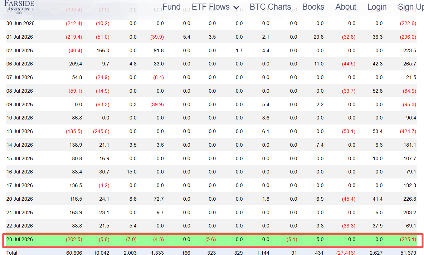Click the Sign Up button
Screen dimensions: 424x255
tap(411, 7)
